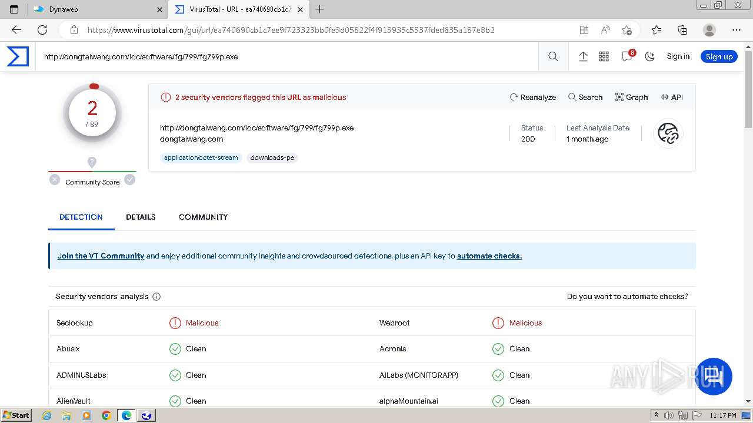Click the AILabs (MONITORAPP) vendor name
Viewport: 753px width, 423px height.
pos(418,375)
